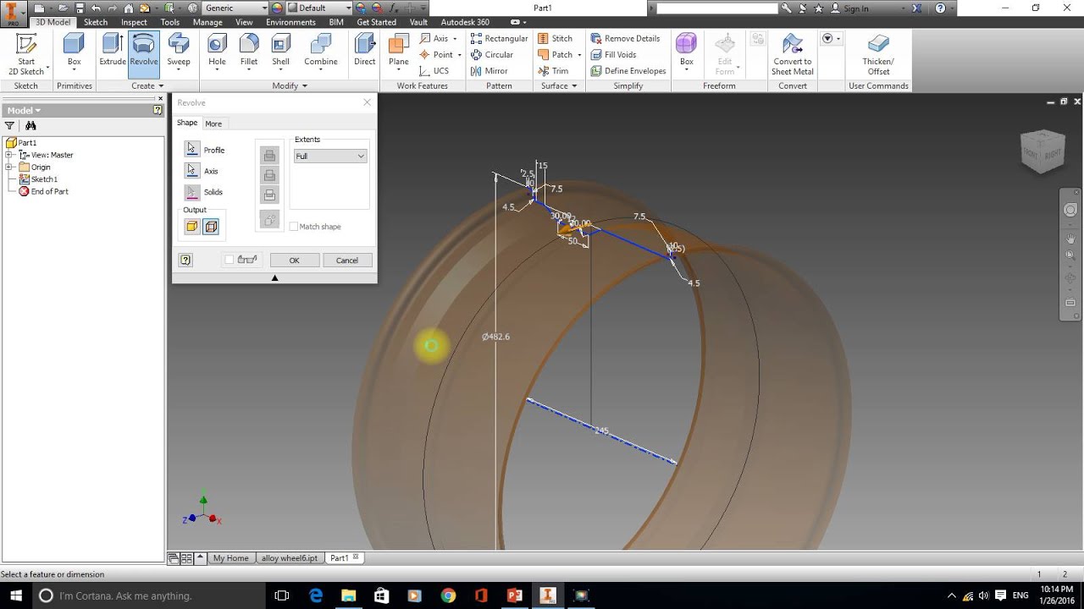Image resolution: width=1084 pixels, height=609 pixels.
Task: Select Surface output mode
Action: coord(211,227)
